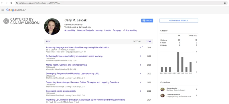This screenshot has height=104, width=229.
Task: Click the browser back arrow
Action: 2,3
